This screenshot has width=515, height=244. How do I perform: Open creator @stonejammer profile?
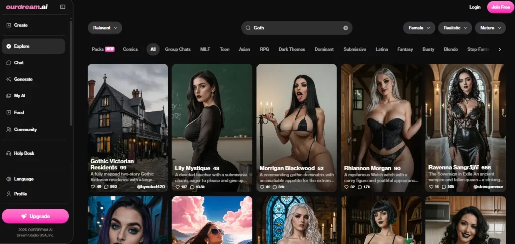(488, 187)
